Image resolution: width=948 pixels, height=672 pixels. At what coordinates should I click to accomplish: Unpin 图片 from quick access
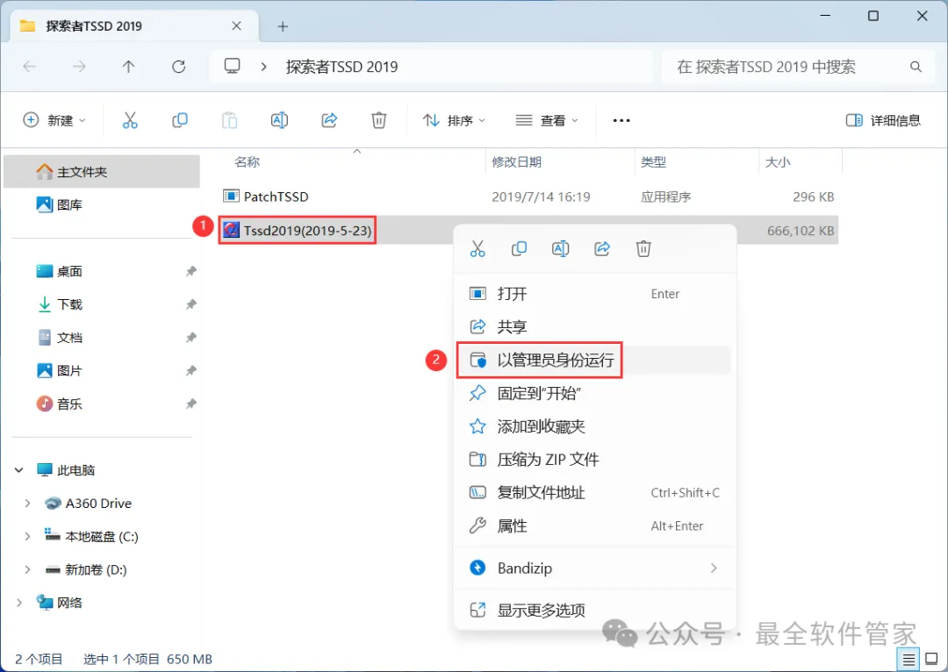point(191,370)
